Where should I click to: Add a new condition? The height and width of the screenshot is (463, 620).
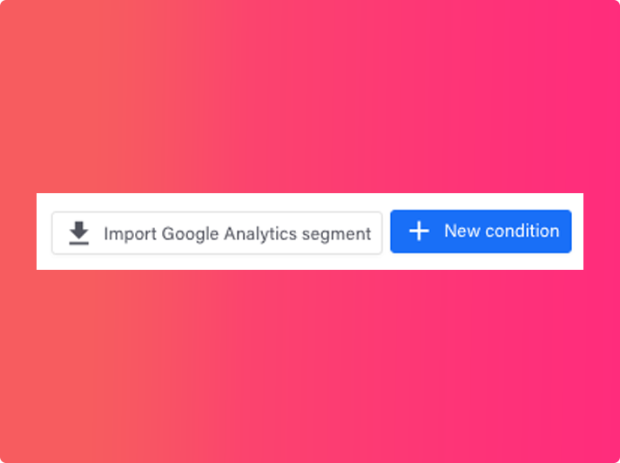point(481,231)
